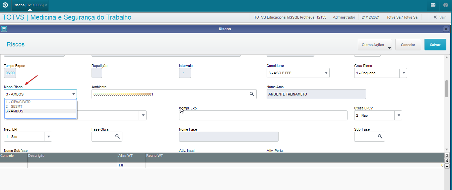This screenshot has width=452, height=190.
Task: Click the form scrollbar down arrow
Action: click(446, 150)
